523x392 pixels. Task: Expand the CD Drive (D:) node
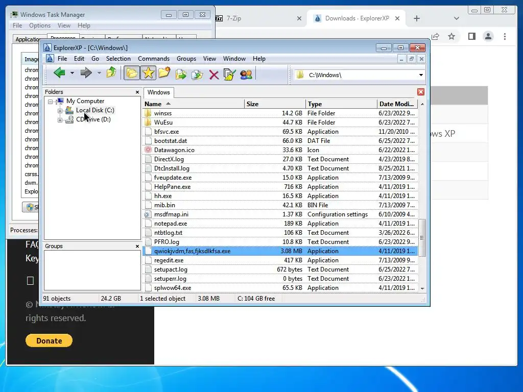(60, 120)
